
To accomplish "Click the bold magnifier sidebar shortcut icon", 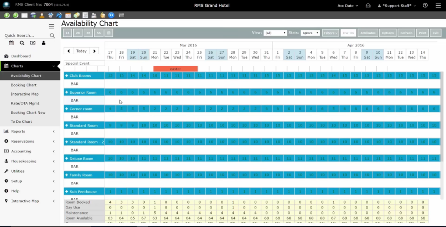I will coord(22,43).
